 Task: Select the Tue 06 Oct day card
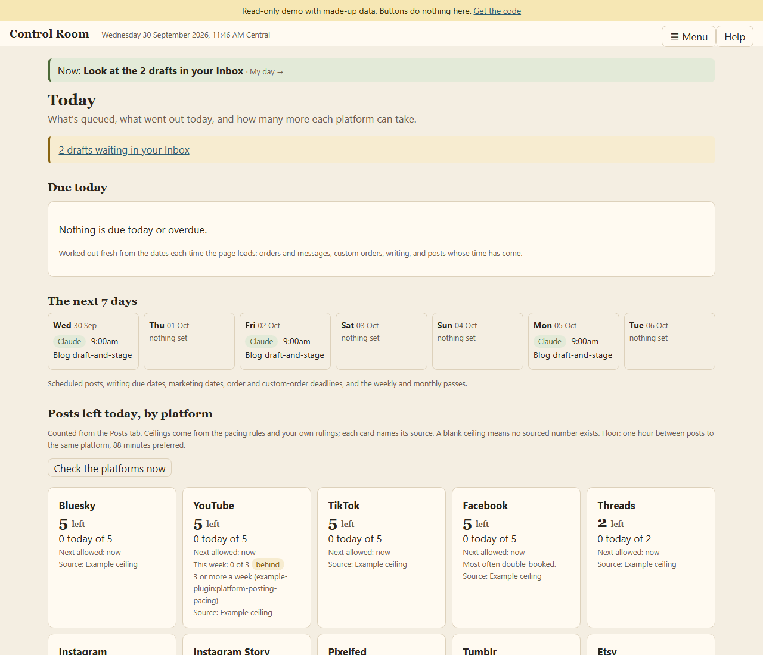[669, 341]
